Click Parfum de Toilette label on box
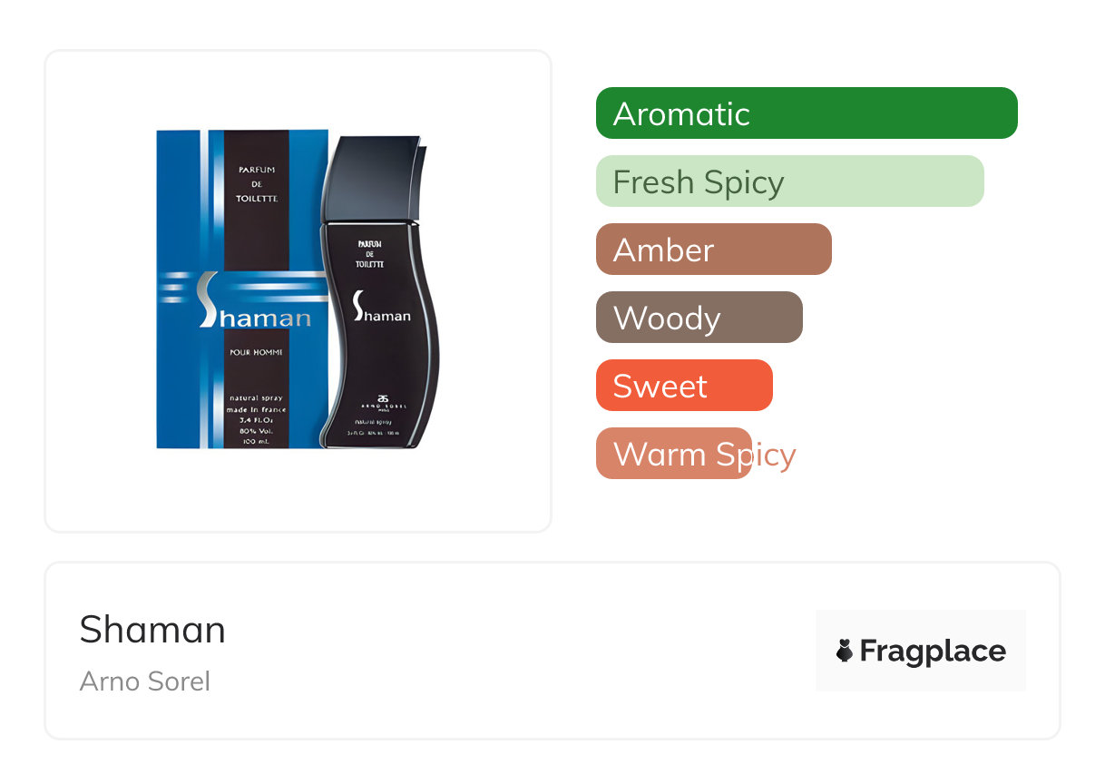 click(257, 184)
